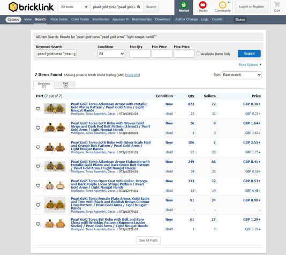Click Used price GBP 1.28+

pos(253,229)
